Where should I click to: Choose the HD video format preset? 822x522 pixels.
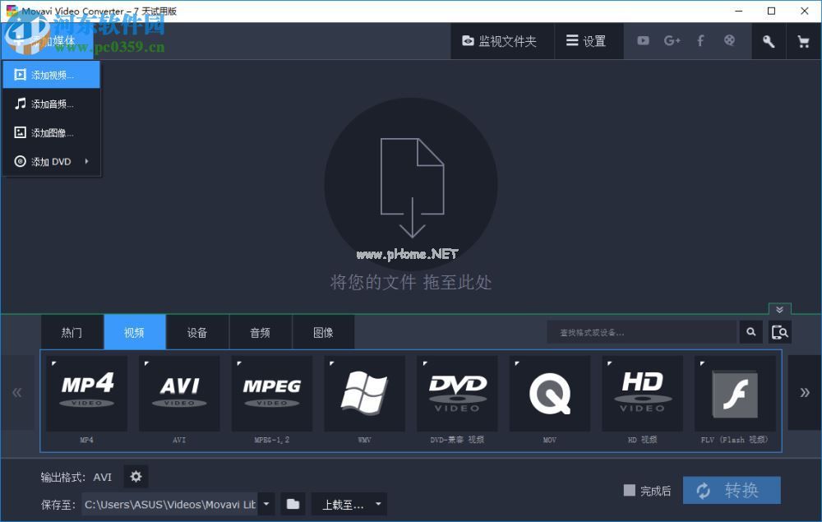(x=642, y=393)
